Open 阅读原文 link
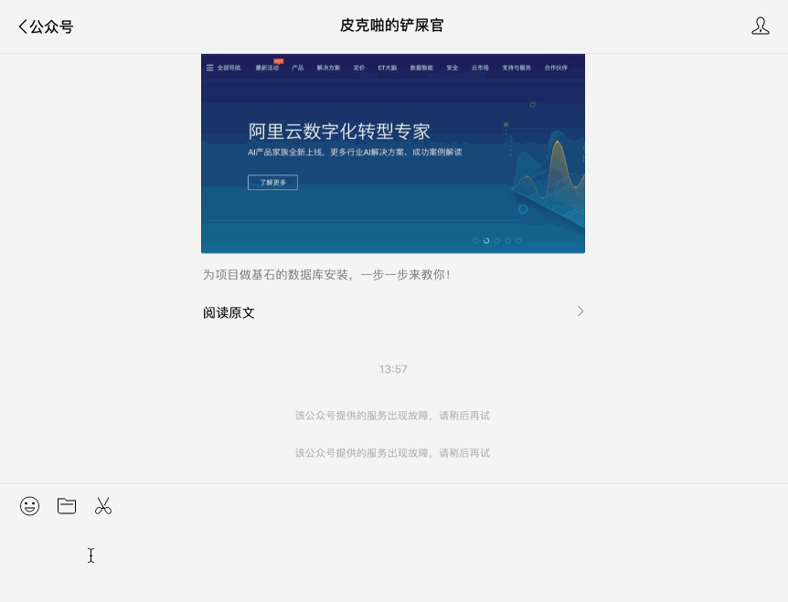Image resolution: width=788 pixels, height=602 pixels. 393,312
